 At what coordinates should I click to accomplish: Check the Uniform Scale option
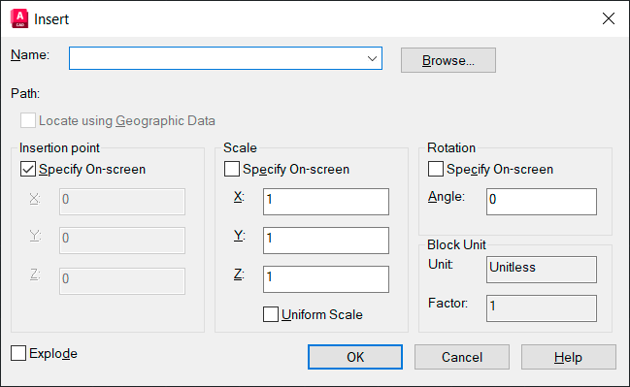271,314
